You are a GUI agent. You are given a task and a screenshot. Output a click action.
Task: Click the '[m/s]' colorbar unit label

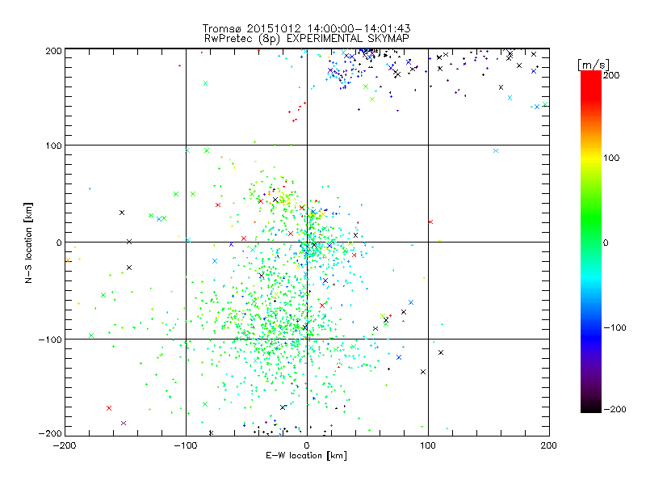(594, 65)
